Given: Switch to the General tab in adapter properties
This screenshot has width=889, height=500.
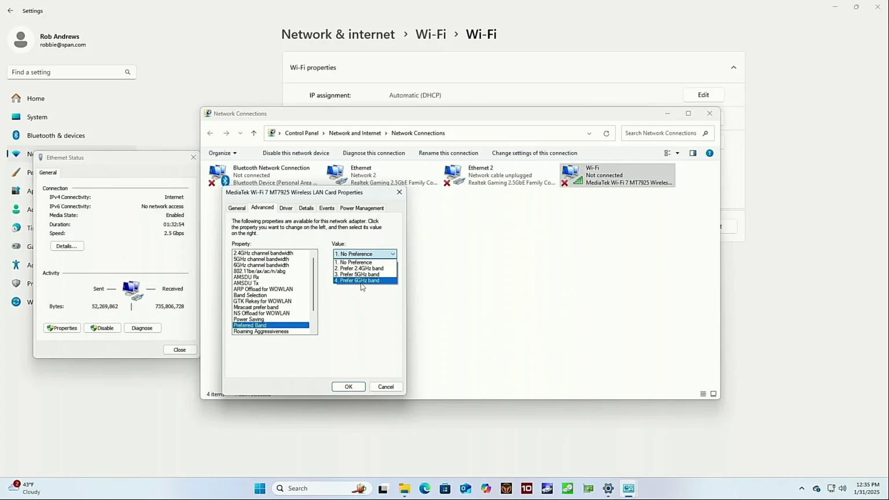Looking at the screenshot, I should pos(237,208).
